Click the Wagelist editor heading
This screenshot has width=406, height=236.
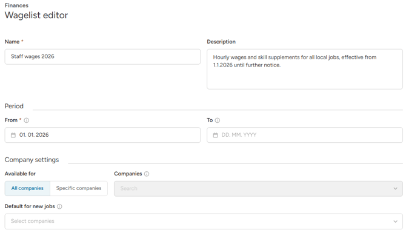coord(36,15)
